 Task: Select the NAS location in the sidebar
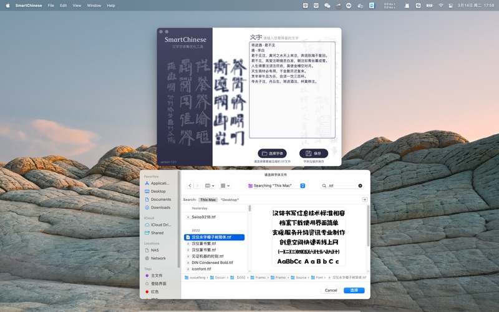155,250
